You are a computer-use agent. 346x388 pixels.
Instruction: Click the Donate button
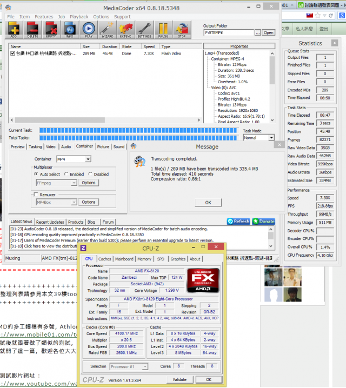click(264, 221)
